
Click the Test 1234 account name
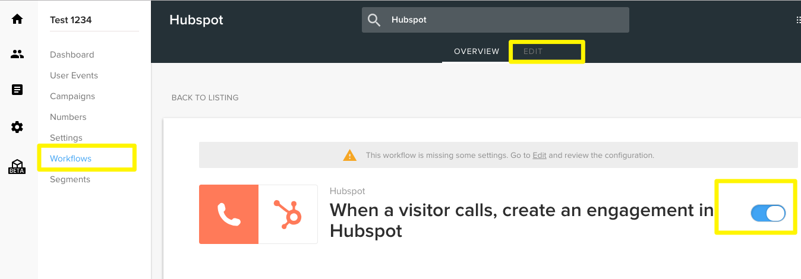coord(71,20)
